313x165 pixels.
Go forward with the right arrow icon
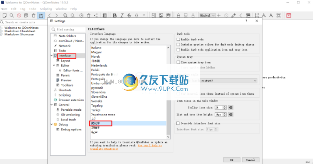coord(57,15)
